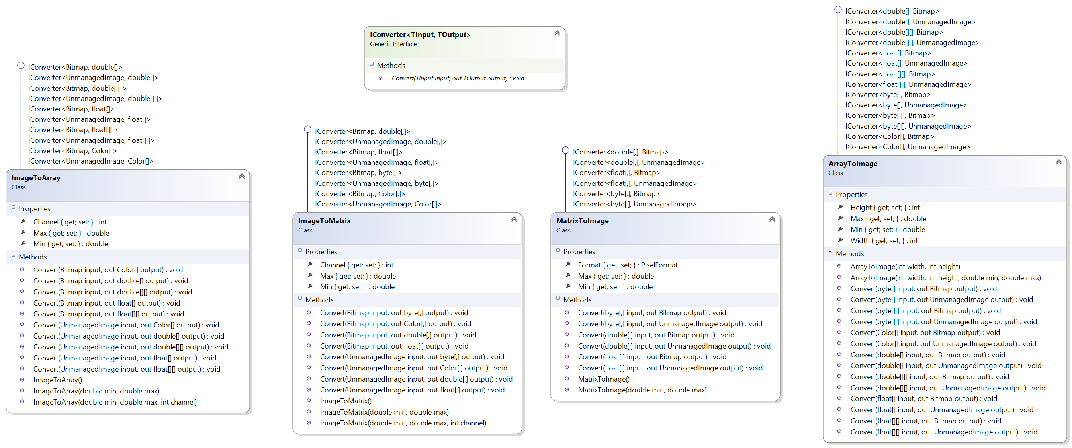1072x448 pixels.
Task: Click method icon beside ImageToMatrix() constructor
Action: tap(309, 401)
